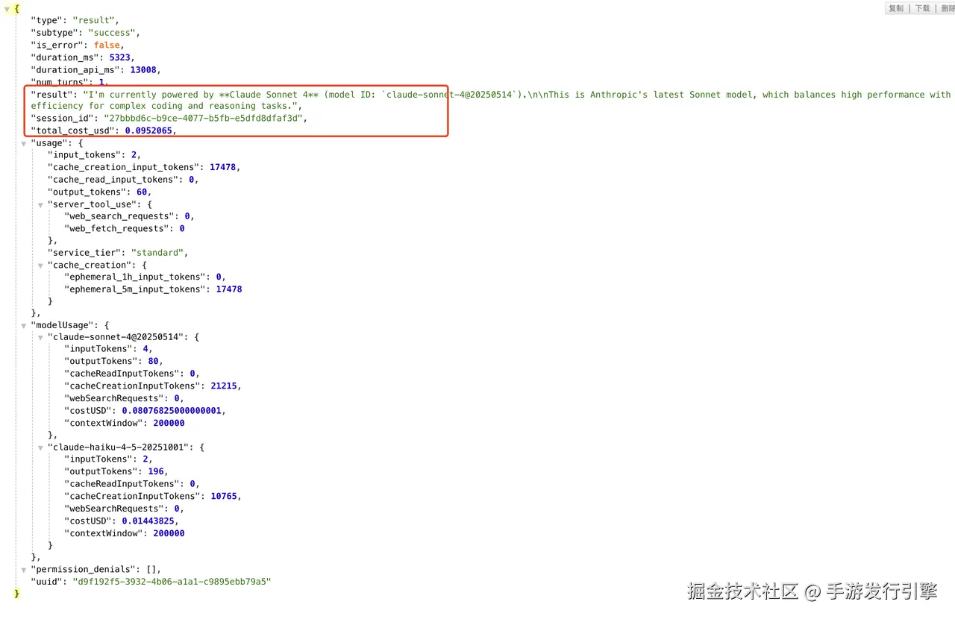The width and height of the screenshot is (955, 619).
Task: Select the haiku outputTokens value 196
Action: pos(157,471)
